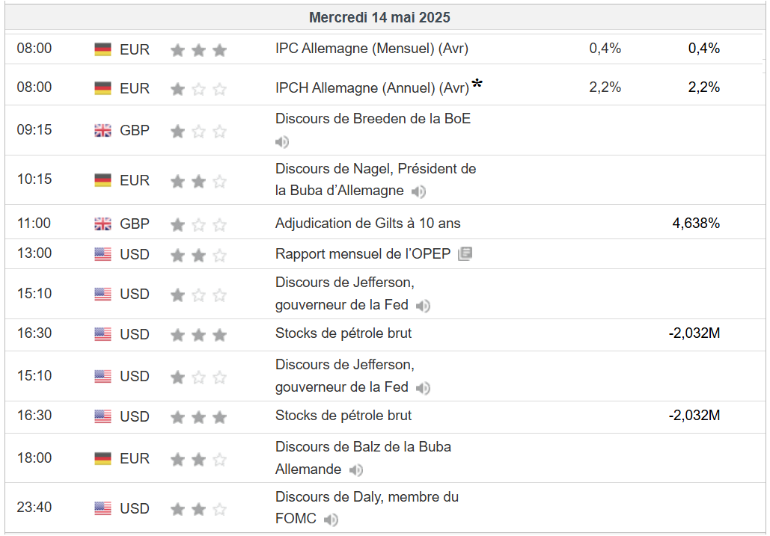770x536 pixels.
Task: Click the UK flag in the Gilts auction row
Action: coord(103,224)
